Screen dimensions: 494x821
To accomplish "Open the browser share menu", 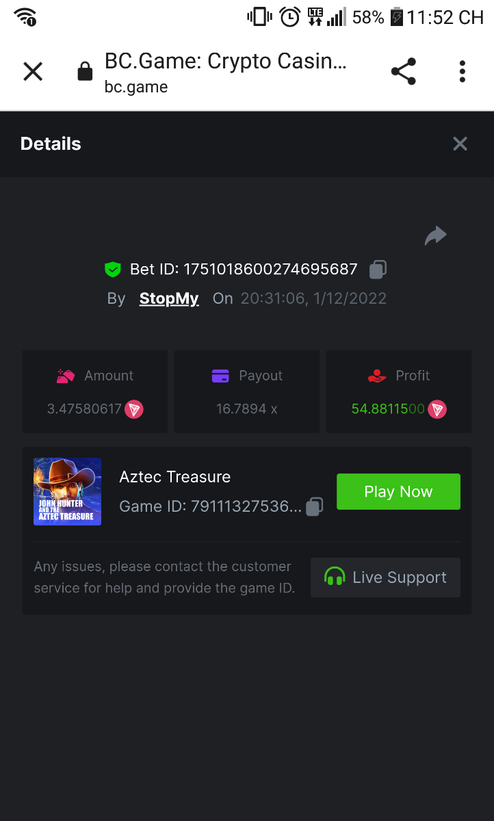I will click(403, 71).
